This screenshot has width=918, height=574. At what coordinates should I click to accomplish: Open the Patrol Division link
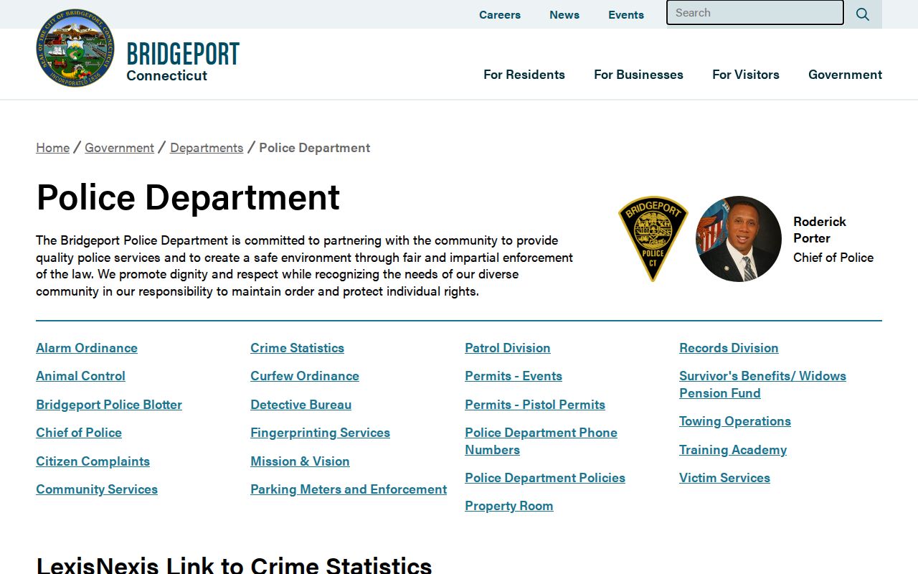[508, 348]
